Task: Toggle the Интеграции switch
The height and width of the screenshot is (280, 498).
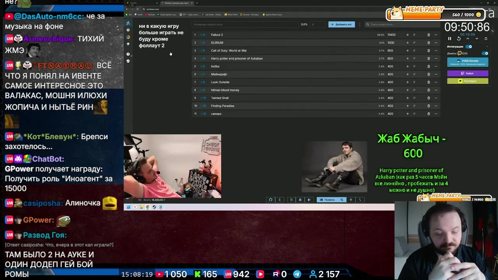Action: pyautogui.click(x=470, y=47)
